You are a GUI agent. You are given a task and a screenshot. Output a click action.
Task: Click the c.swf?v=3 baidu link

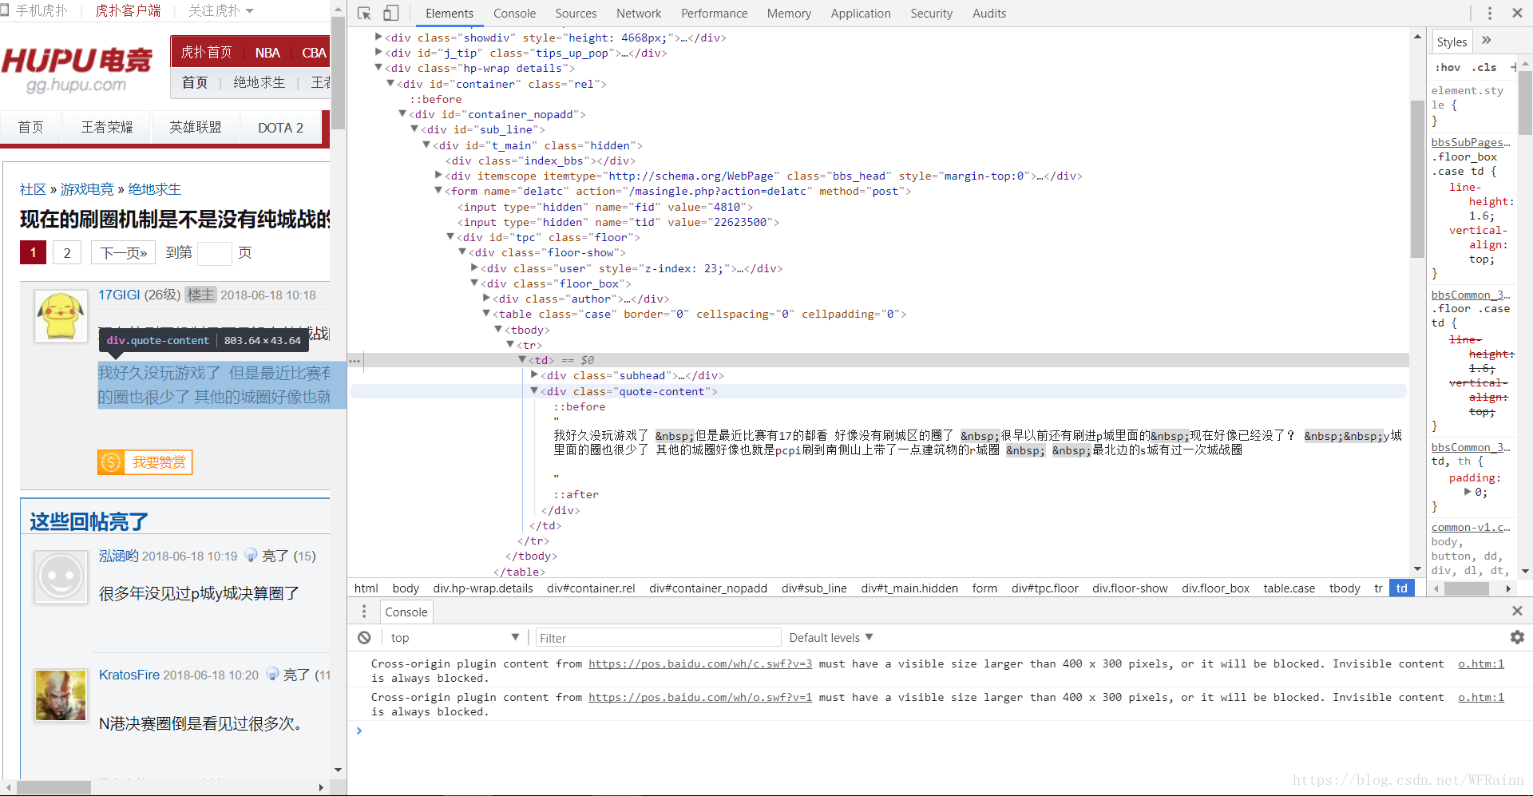700,663
